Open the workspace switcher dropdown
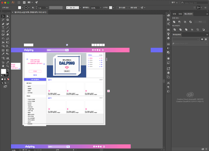Viewport: 209px width, 151px height. click(x=174, y=3)
